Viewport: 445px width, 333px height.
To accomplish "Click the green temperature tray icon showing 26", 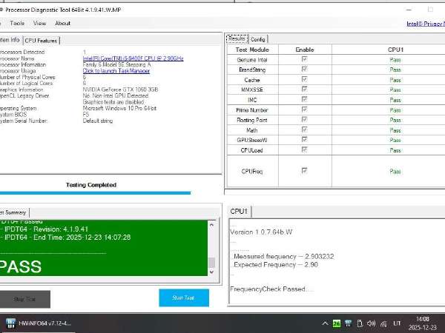I will (x=336, y=323).
